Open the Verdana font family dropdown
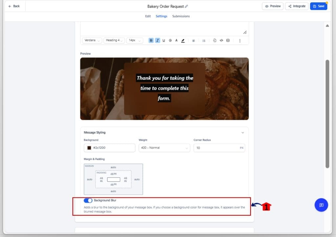Image resolution: width=336 pixels, height=237 pixels. click(x=92, y=40)
